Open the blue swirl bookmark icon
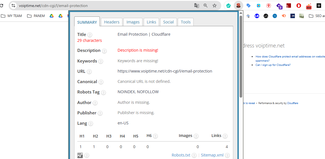325x159 pixels. (x=275, y=16)
